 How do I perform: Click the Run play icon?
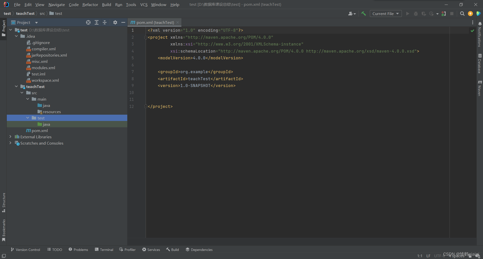tap(408, 14)
